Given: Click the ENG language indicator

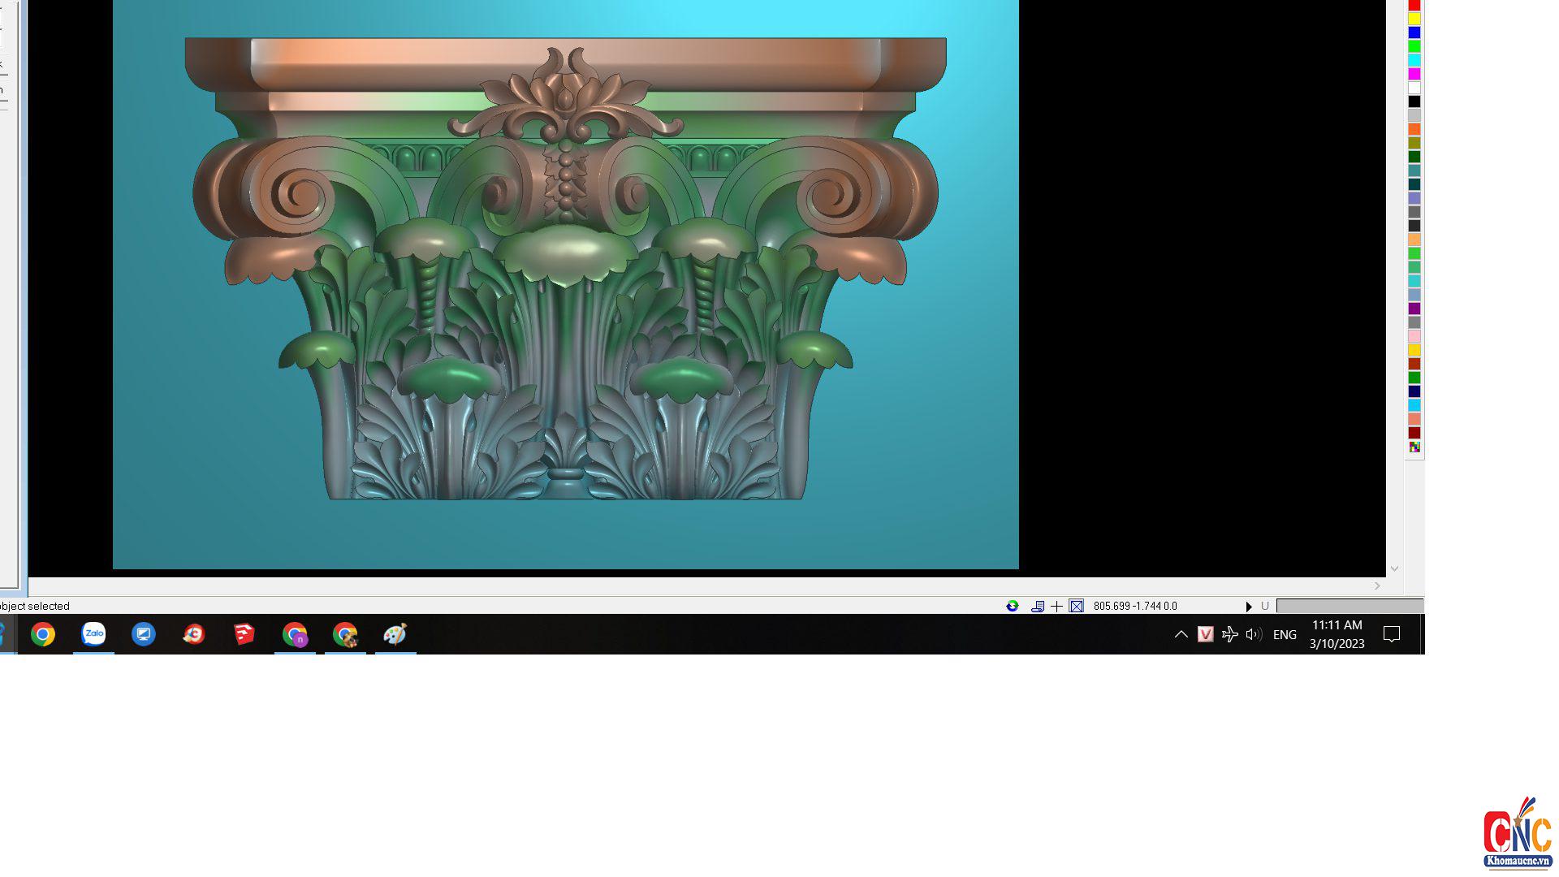Looking at the screenshot, I should (1285, 635).
